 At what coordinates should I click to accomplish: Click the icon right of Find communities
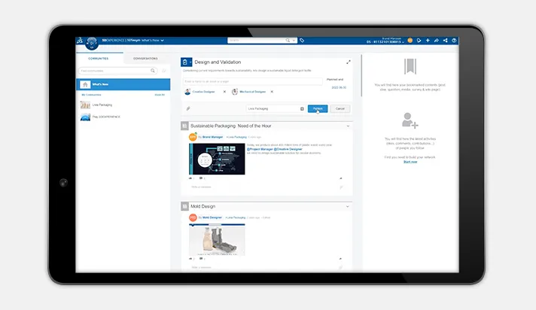pyautogui.click(x=164, y=71)
